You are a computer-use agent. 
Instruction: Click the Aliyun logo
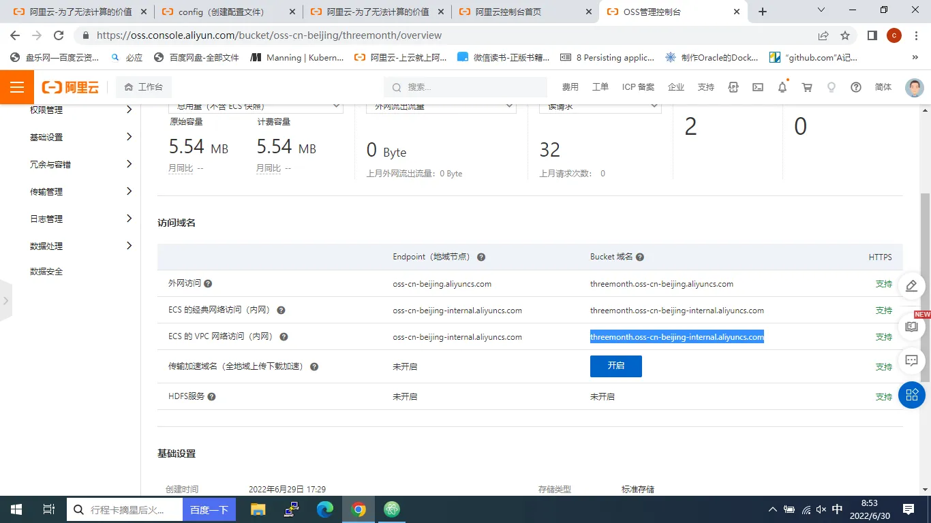(x=70, y=87)
